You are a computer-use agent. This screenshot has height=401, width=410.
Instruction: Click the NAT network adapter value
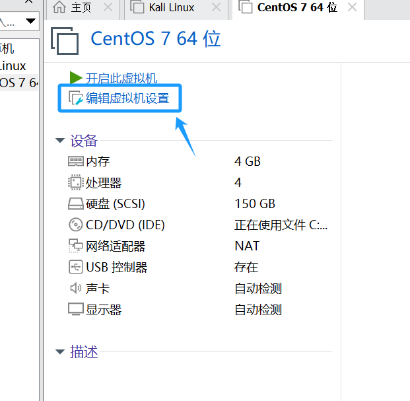(247, 246)
